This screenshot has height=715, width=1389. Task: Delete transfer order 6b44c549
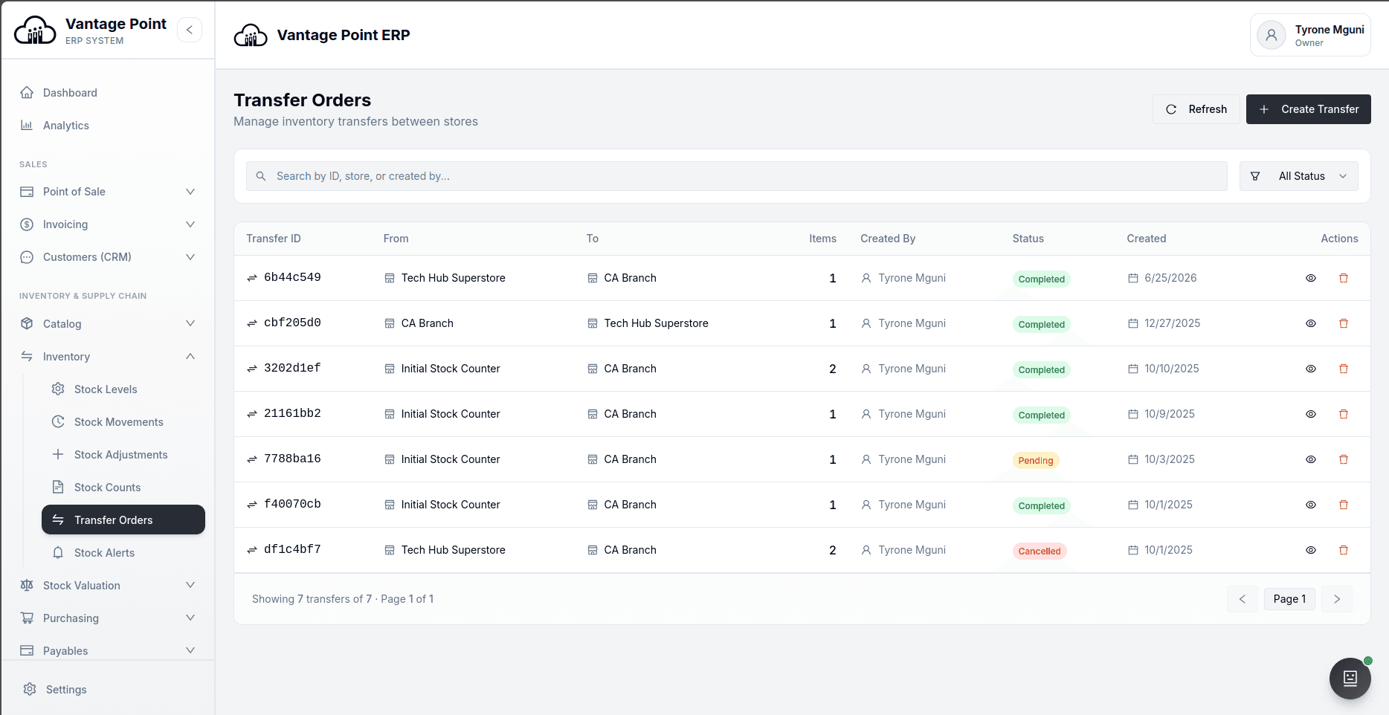tap(1344, 278)
